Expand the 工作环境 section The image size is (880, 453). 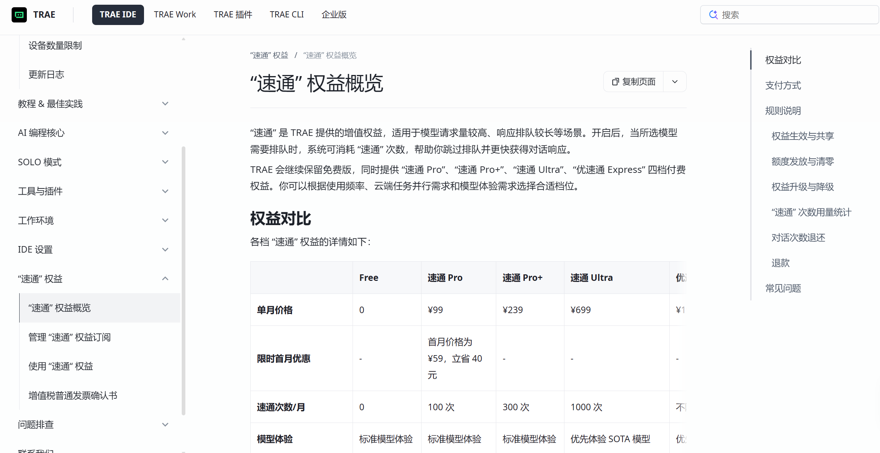click(165, 220)
